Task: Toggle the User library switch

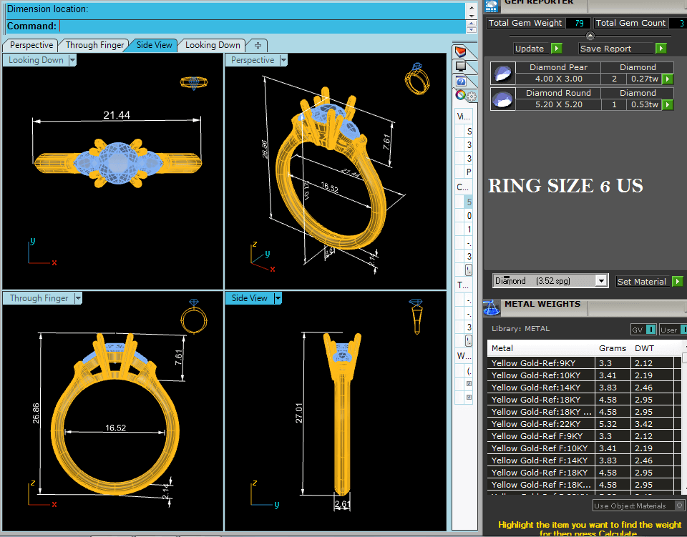Action: tap(683, 330)
